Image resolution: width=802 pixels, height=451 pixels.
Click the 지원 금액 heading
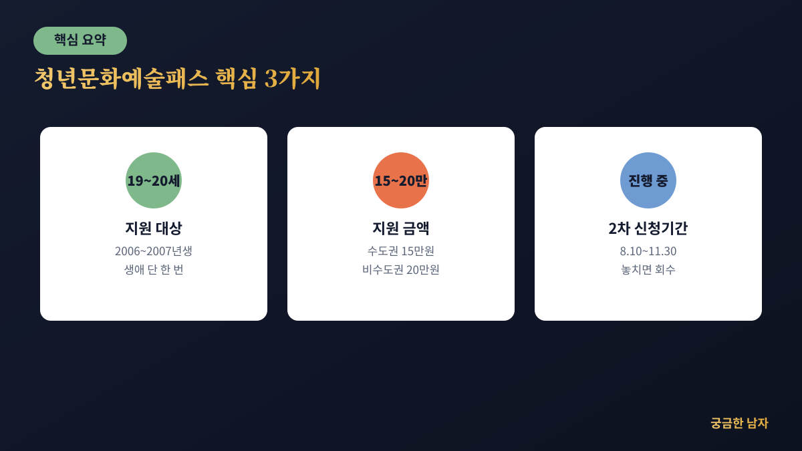[x=401, y=228]
